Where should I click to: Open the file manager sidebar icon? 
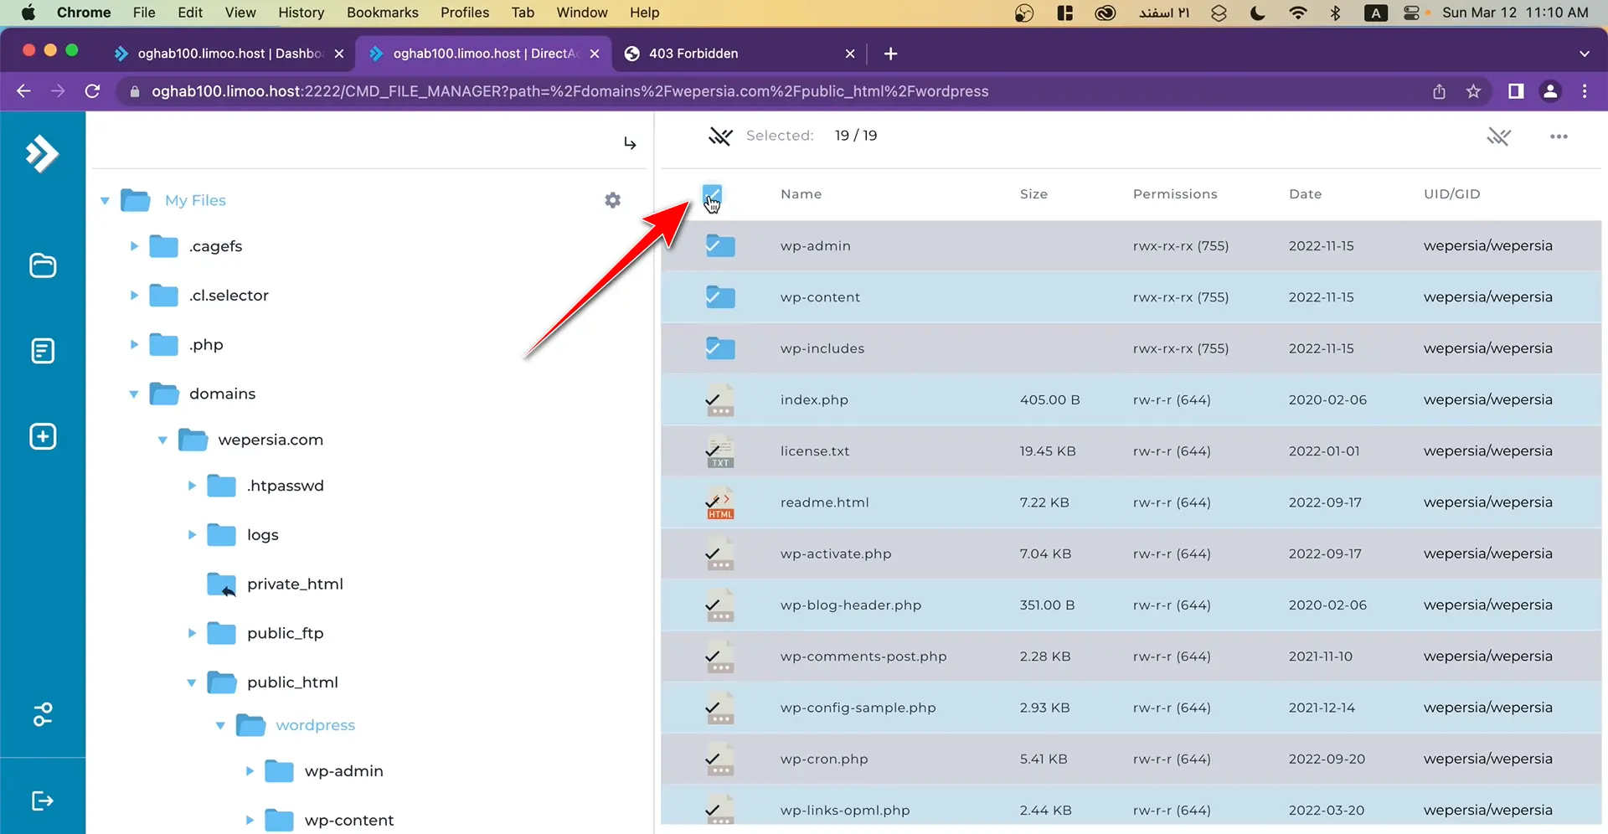coord(43,265)
